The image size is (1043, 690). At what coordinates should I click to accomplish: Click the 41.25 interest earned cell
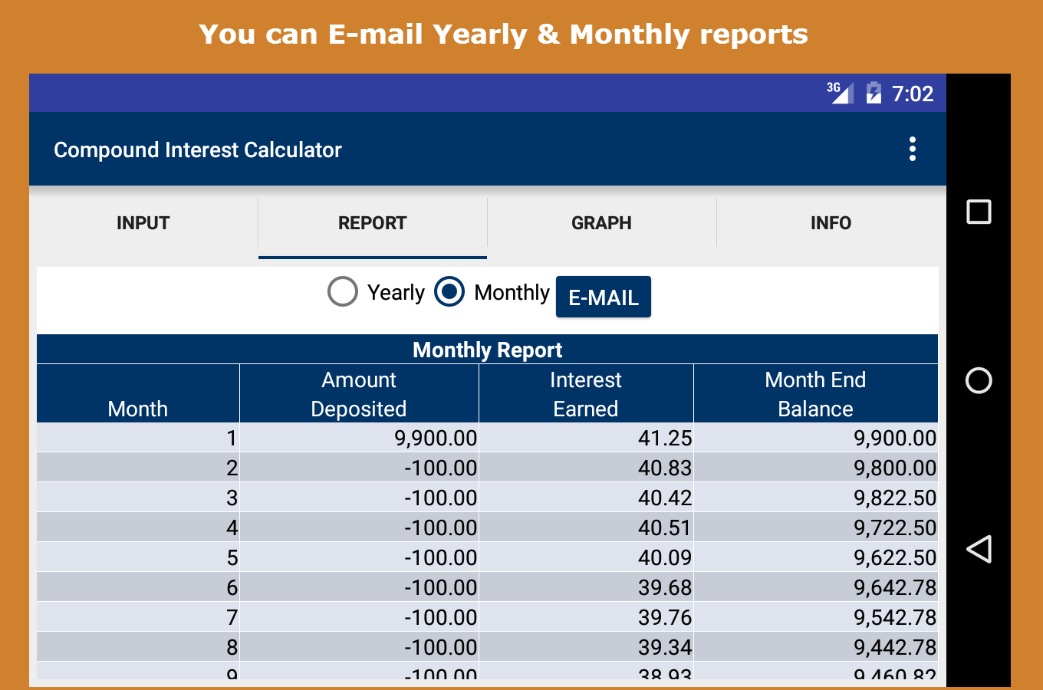(586, 438)
